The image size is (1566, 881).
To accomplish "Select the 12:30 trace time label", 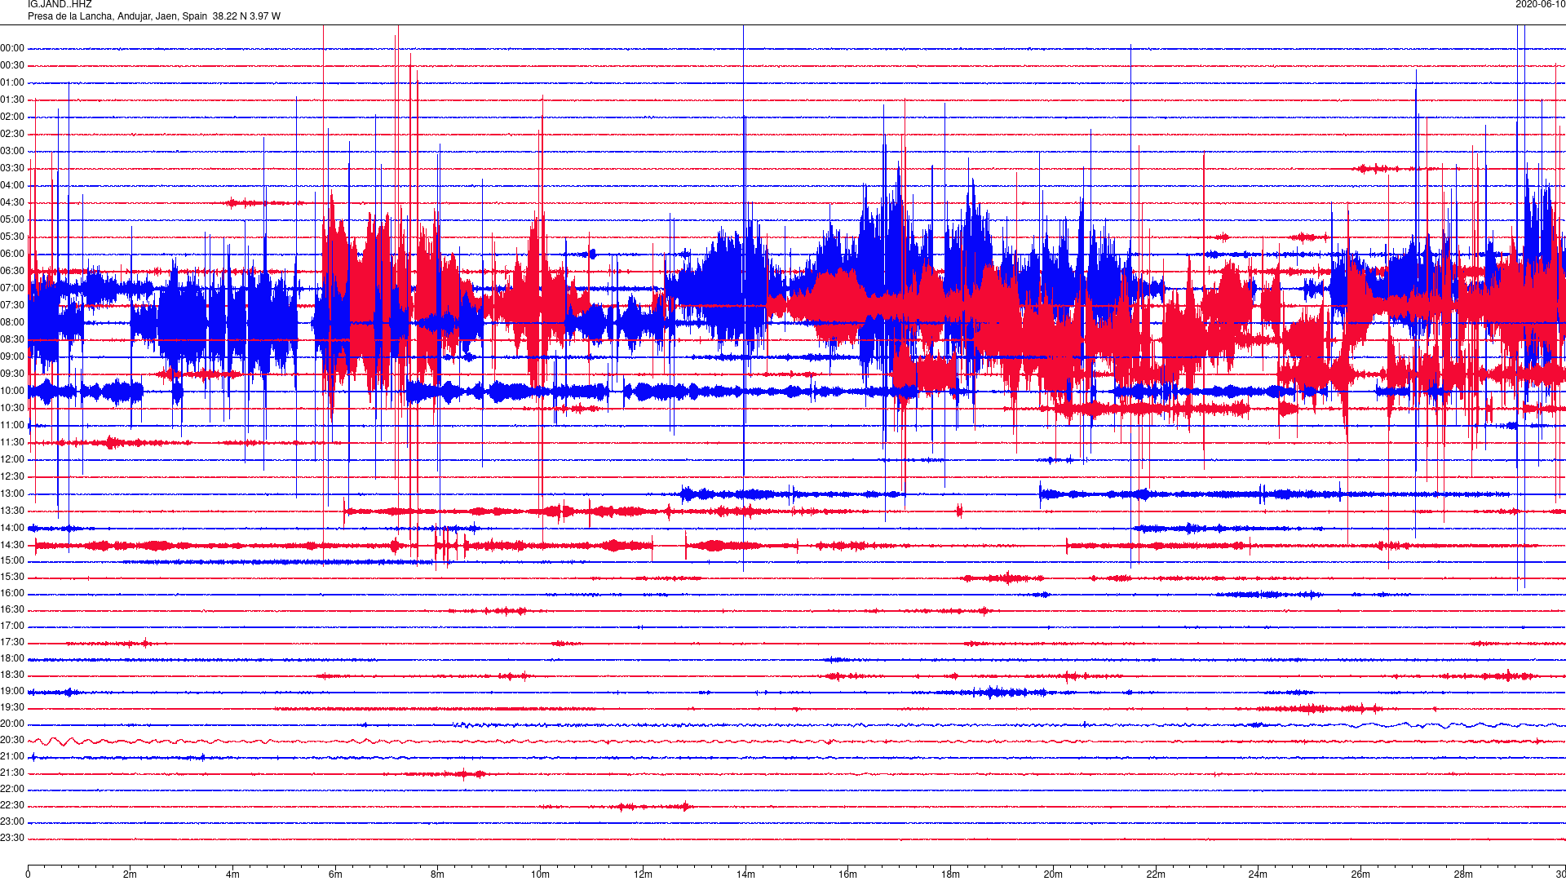I will 12,477.
